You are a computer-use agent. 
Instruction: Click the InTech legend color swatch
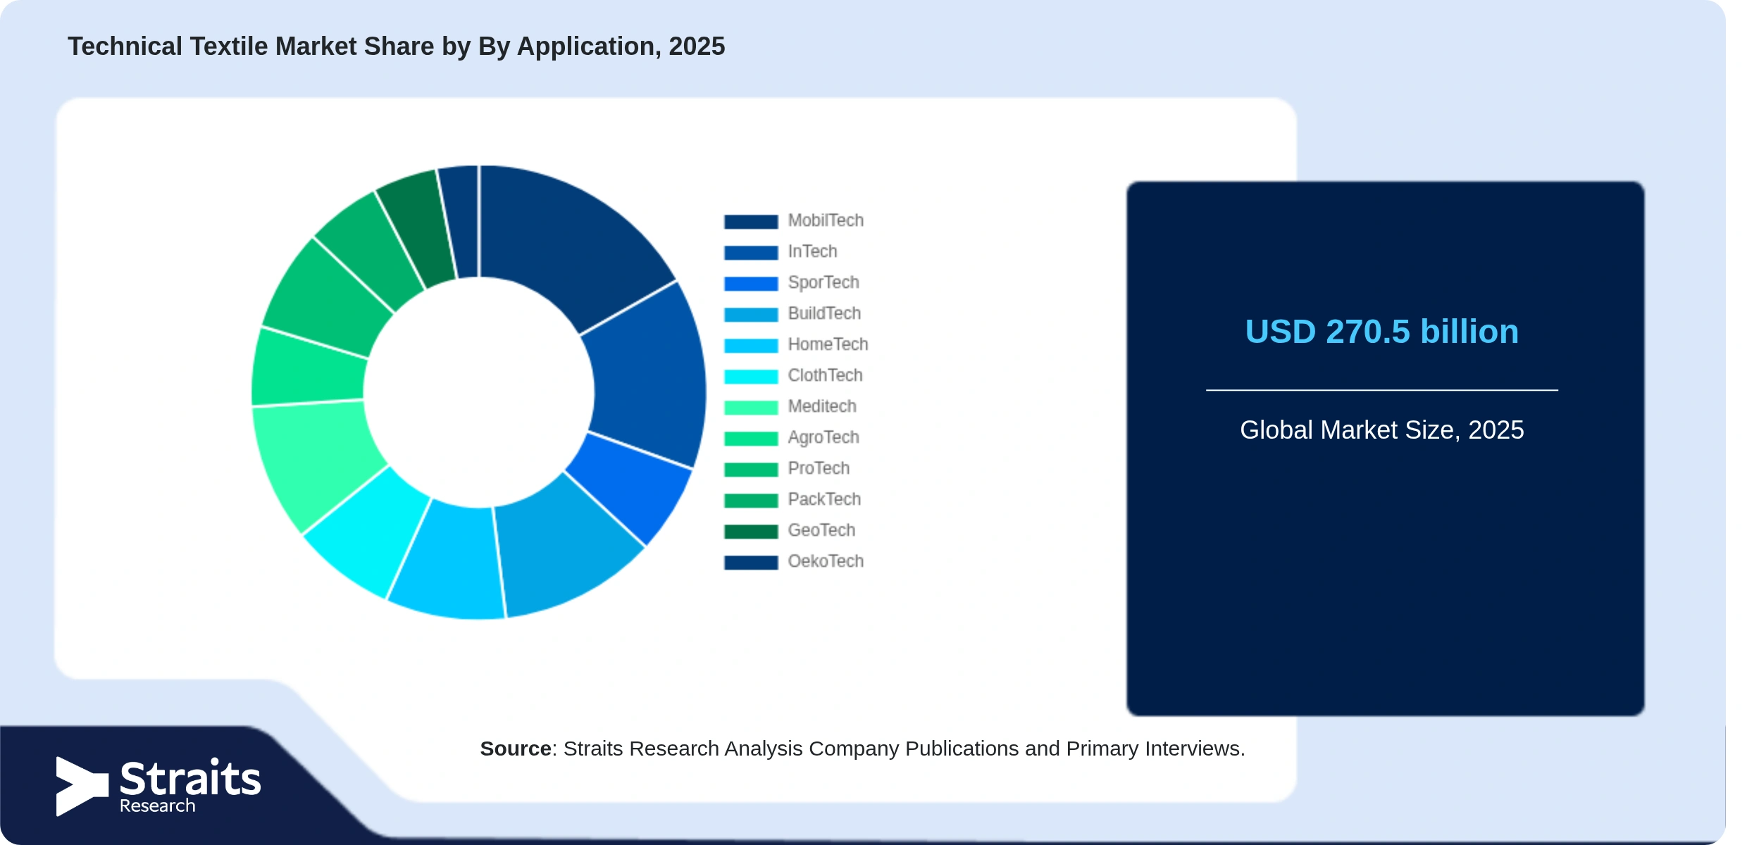(x=751, y=252)
